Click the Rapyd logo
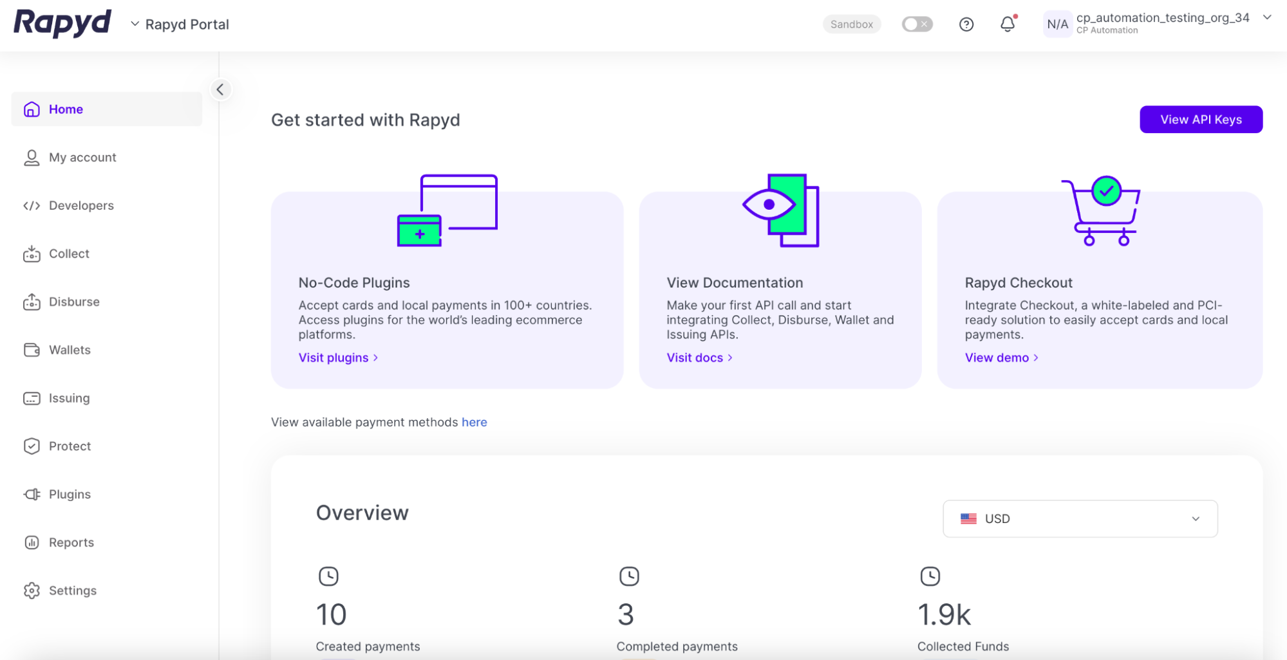 [x=62, y=24]
